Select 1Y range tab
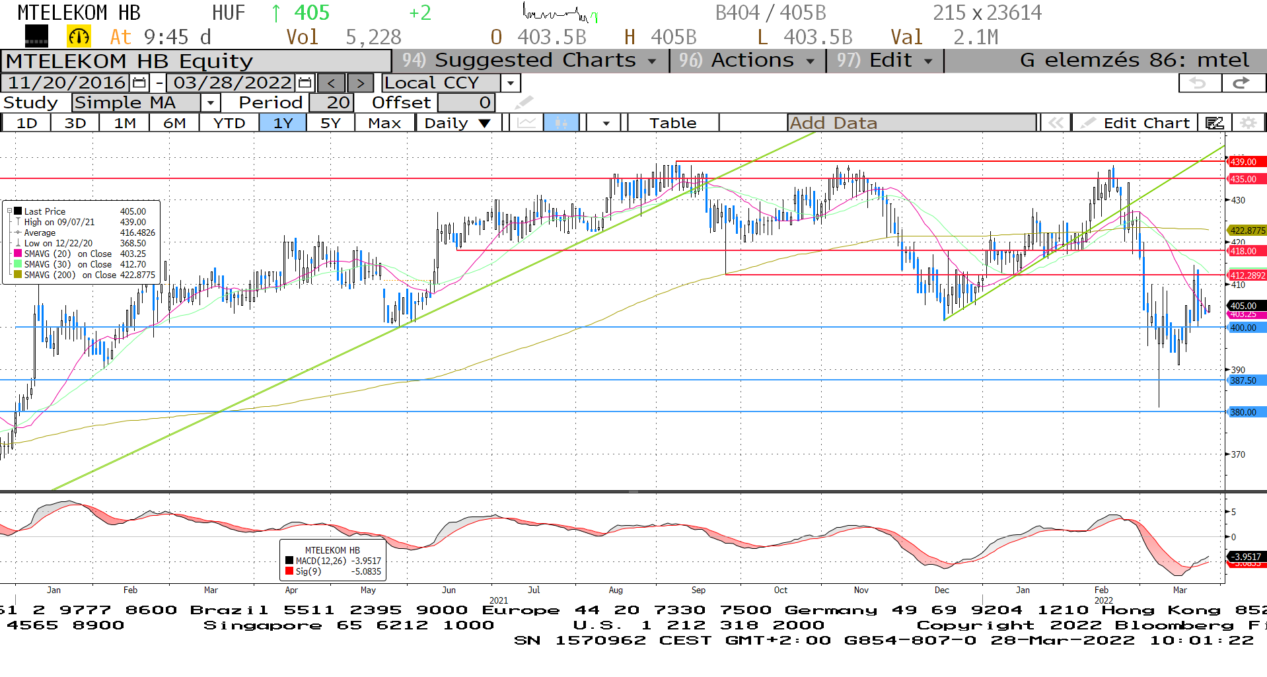Image resolution: width=1267 pixels, height=677 pixels. (283, 123)
